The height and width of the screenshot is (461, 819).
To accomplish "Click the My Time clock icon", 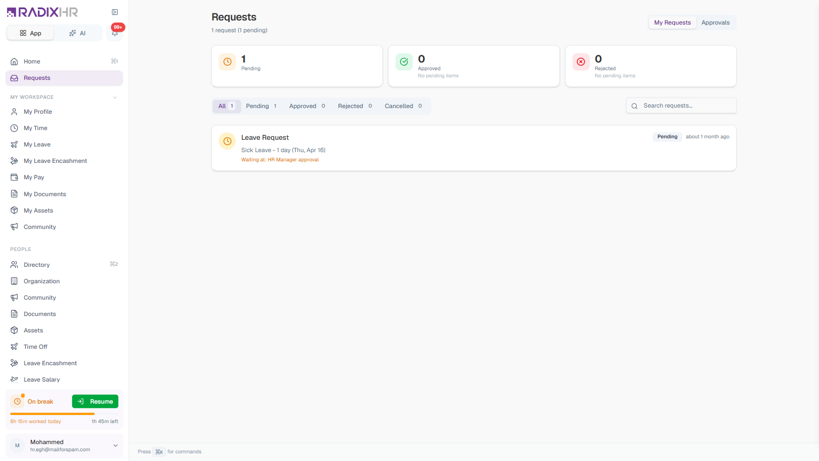I will pos(14,128).
